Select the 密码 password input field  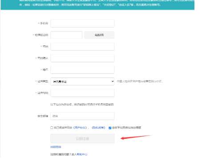click(82, 47)
